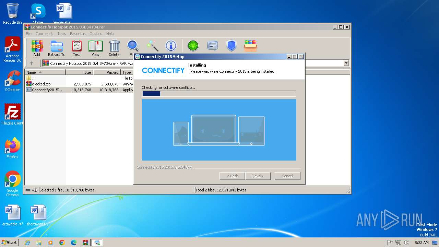Viewport: 439px width, 247px height.
Task: Open the Favorites menu
Action: tap(78, 34)
